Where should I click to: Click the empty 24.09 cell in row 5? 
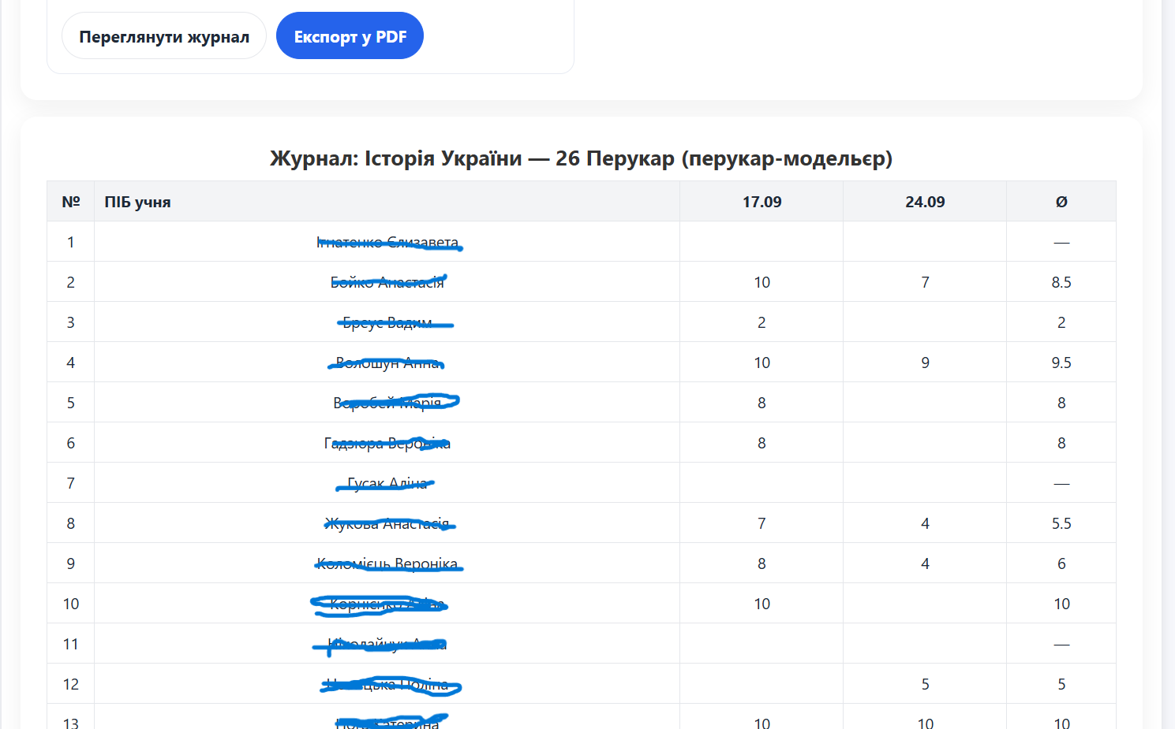point(925,403)
